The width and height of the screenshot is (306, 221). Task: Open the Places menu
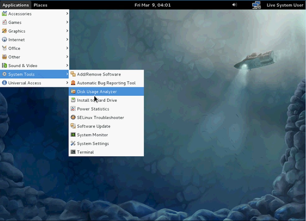40,5
